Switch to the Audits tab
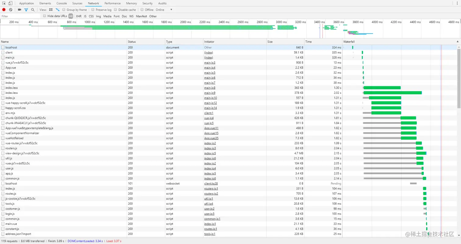The width and height of the screenshot is (461, 244). coord(163,3)
